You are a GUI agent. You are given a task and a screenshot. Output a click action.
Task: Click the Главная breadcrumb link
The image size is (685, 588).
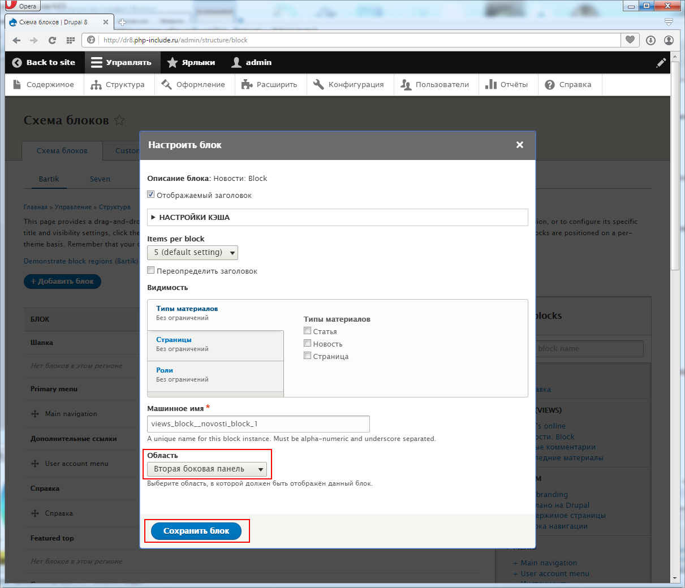[x=36, y=207]
